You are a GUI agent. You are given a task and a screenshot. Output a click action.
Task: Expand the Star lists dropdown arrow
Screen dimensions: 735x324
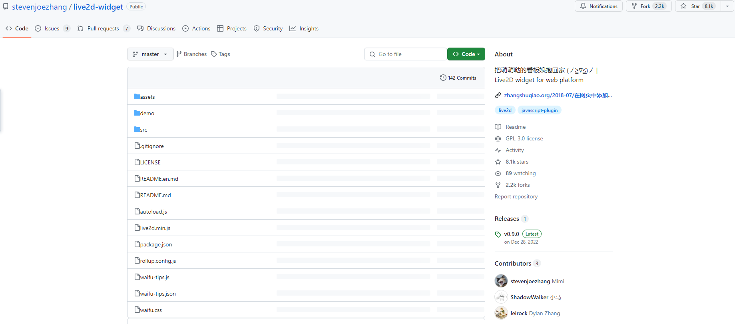727,6
